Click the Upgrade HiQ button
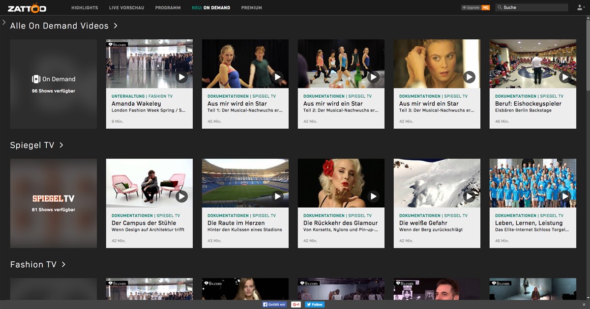 (475, 8)
